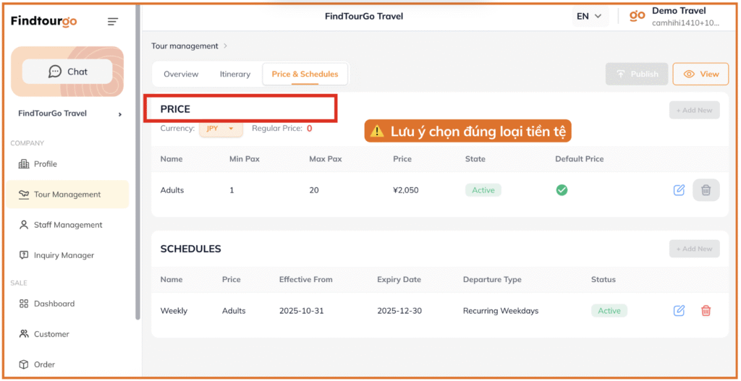741x381 pixels.
Task: Toggle the Default Price green checkmark for Adults
Action: point(562,190)
